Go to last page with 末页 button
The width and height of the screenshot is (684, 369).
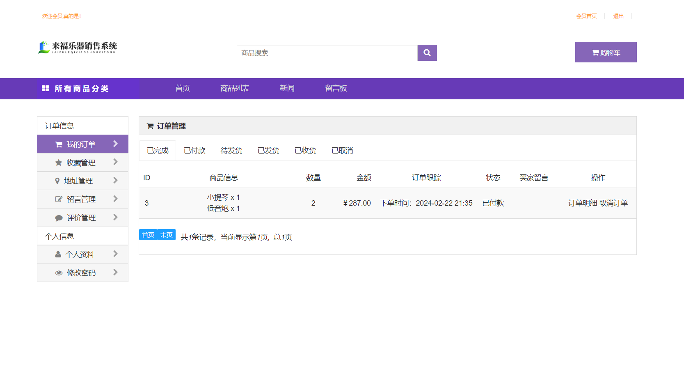(166, 235)
